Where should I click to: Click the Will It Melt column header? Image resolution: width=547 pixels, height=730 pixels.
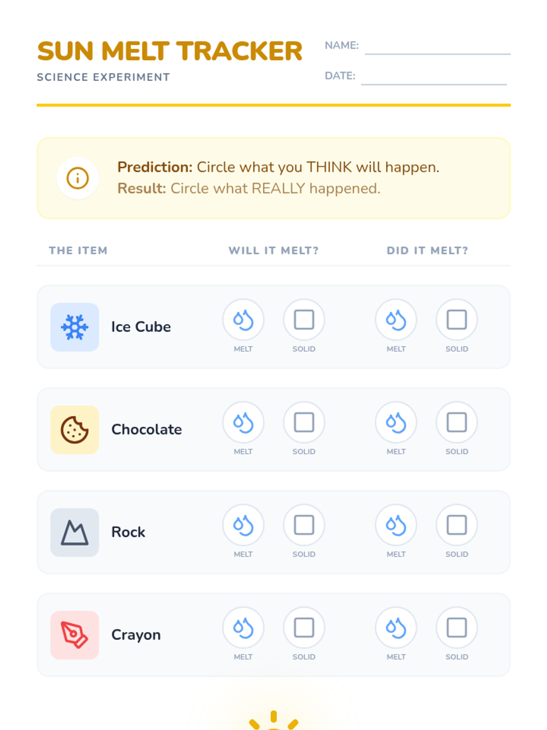pyautogui.click(x=273, y=250)
